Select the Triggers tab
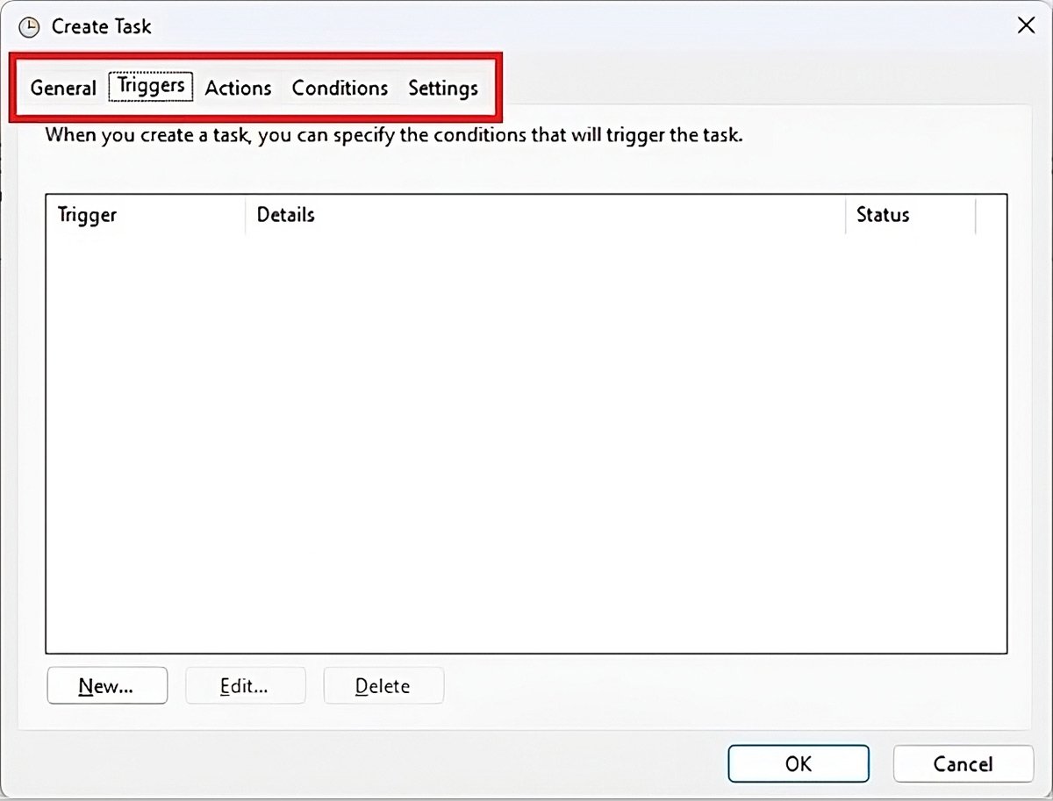This screenshot has height=801, width=1053. (151, 86)
